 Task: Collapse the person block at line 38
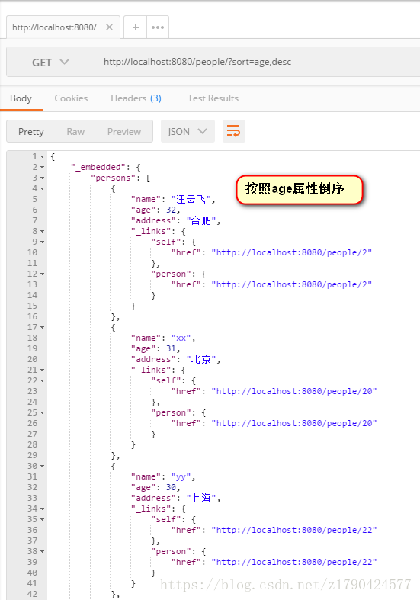pyautogui.click(x=42, y=551)
